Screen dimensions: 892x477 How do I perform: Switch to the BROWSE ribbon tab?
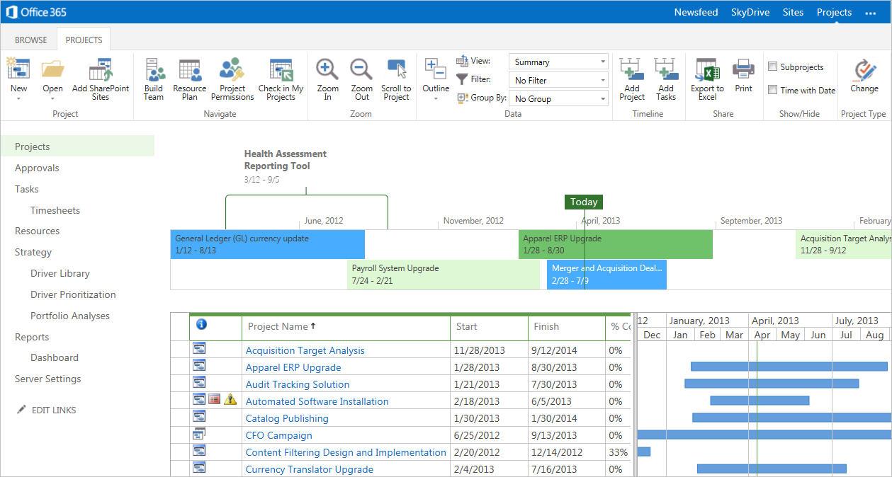point(31,40)
